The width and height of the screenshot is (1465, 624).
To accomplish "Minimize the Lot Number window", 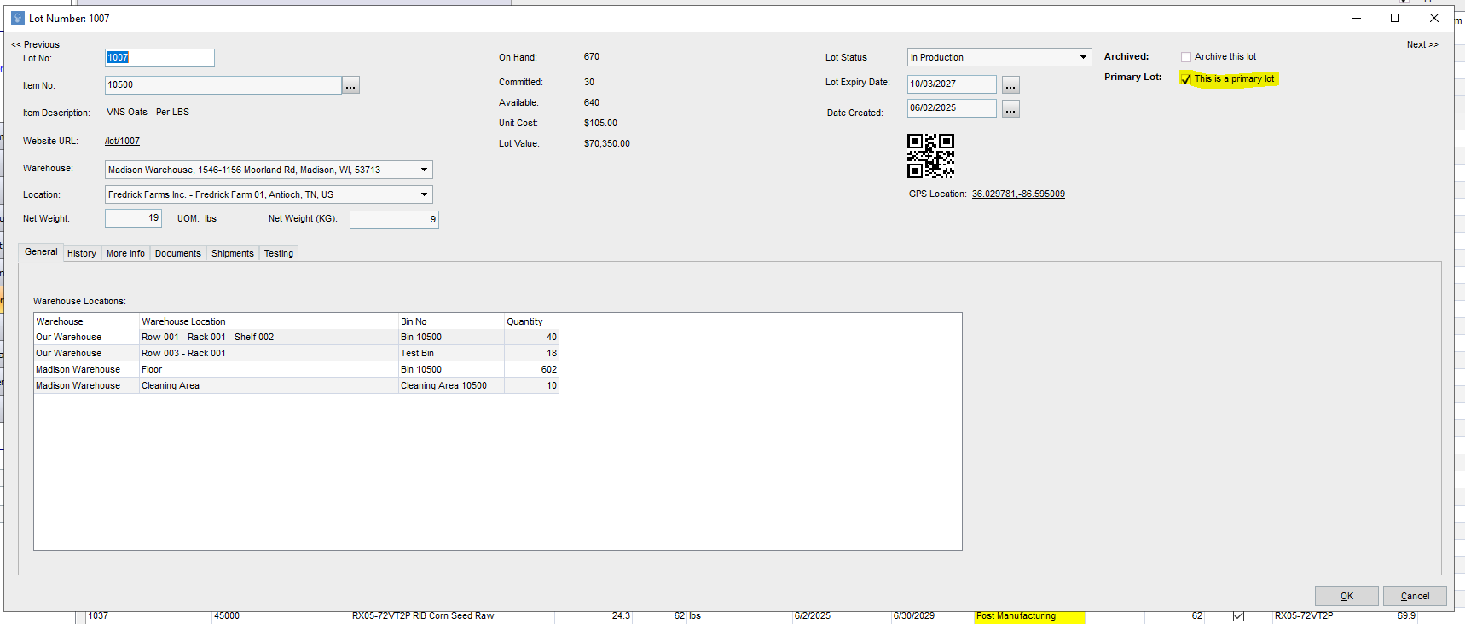I will click(x=1357, y=18).
